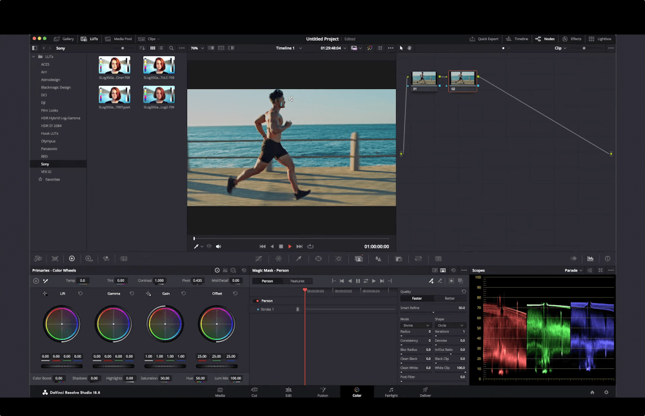645x416 pixels.
Task: Select the Features mask tab
Action: [297, 281]
